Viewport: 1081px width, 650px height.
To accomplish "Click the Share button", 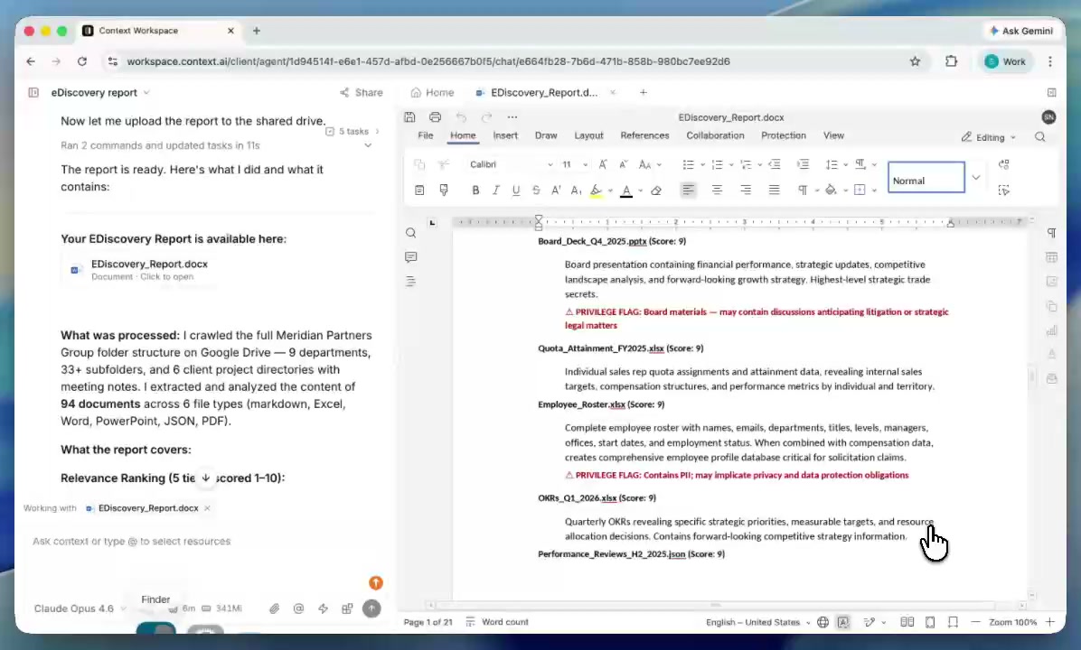I will 362,92.
